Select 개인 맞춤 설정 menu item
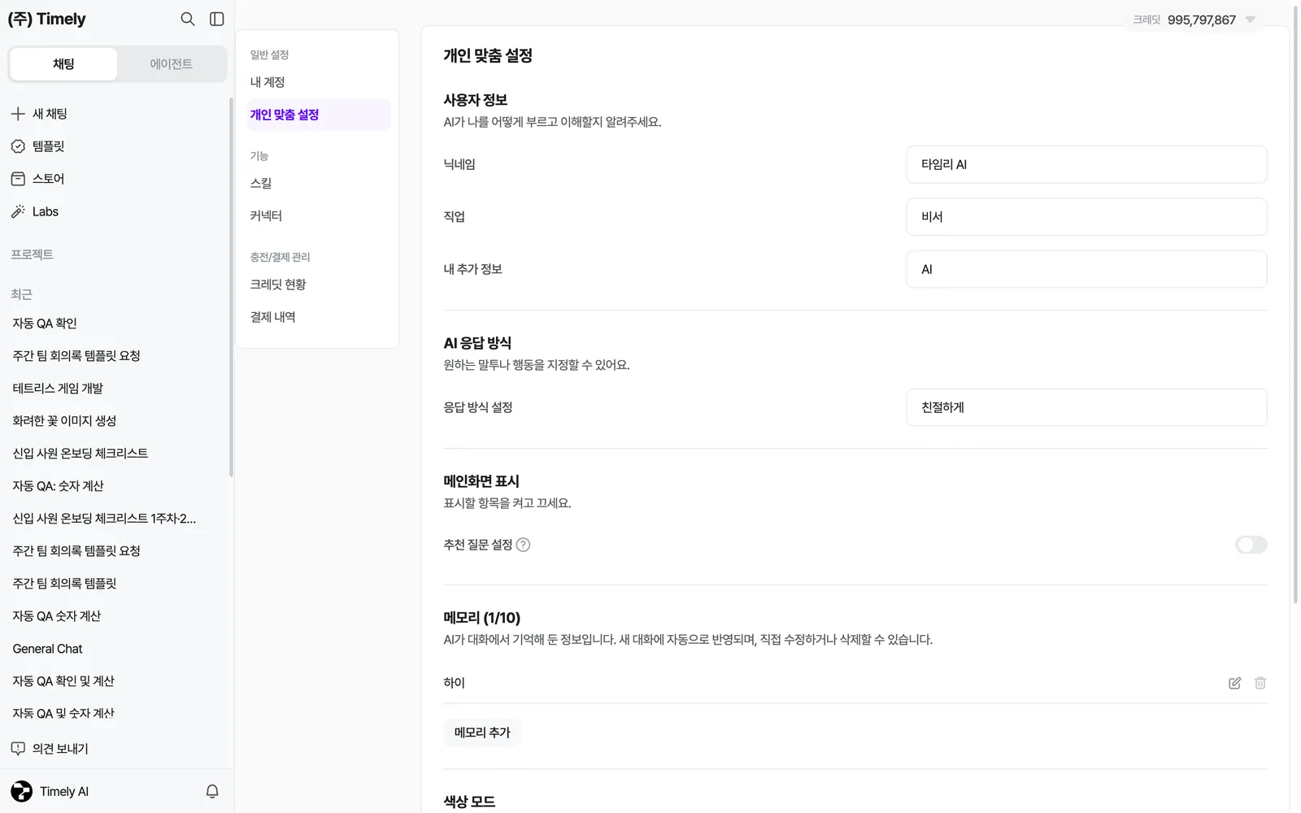 coord(317,115)
